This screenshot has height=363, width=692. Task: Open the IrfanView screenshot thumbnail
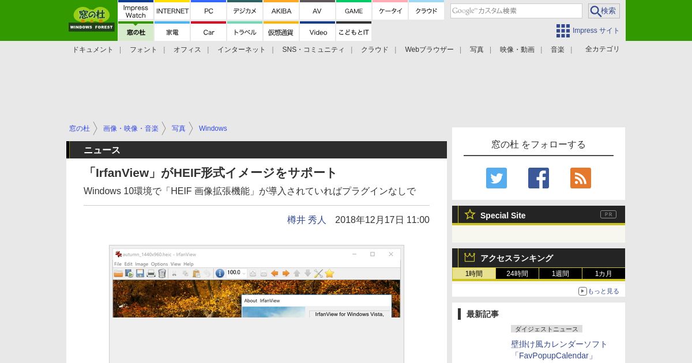pyautogui.click(x=257, y=282)
